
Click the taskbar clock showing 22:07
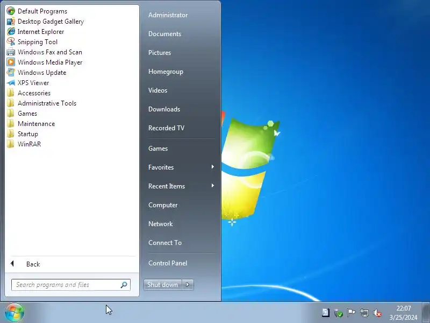point(404,308)
